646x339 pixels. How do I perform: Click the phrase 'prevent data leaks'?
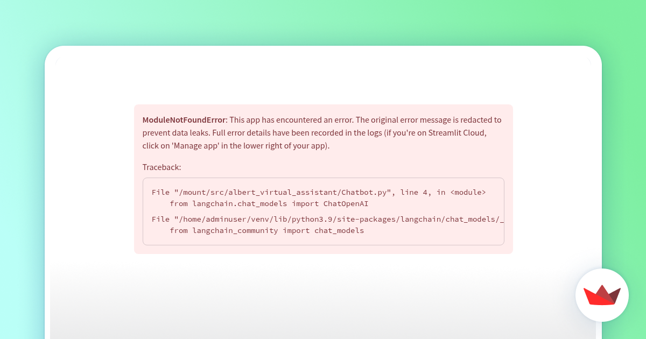(x=175, y=132)
